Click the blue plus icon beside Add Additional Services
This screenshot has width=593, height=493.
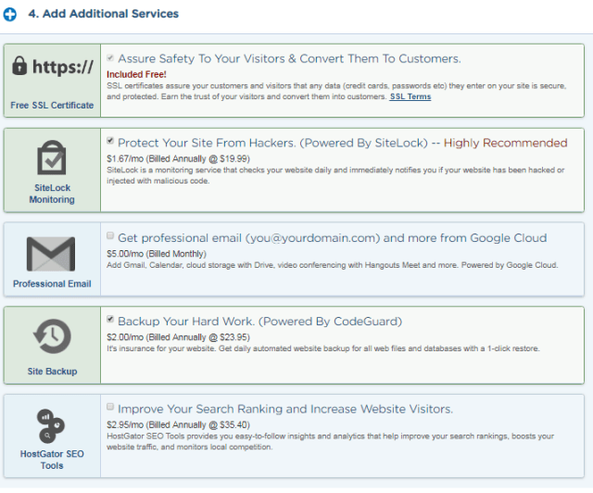[10, 15]
